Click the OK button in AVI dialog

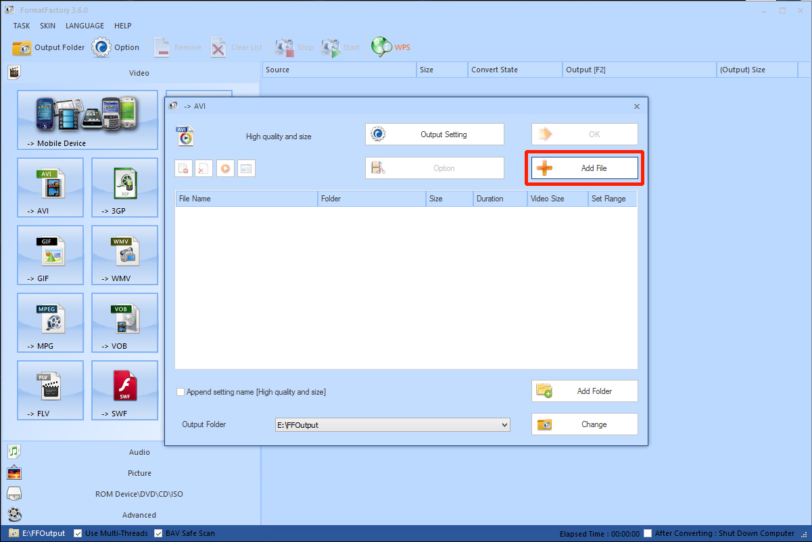pos(585,134)
